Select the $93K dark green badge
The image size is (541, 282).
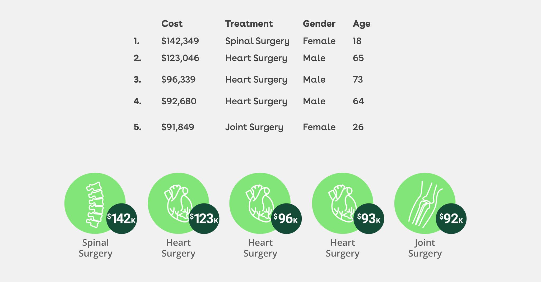coord(369,218)
